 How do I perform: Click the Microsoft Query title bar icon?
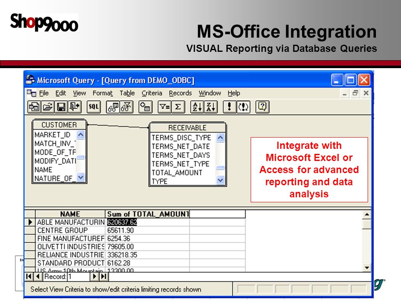click(x=30, y=80)
